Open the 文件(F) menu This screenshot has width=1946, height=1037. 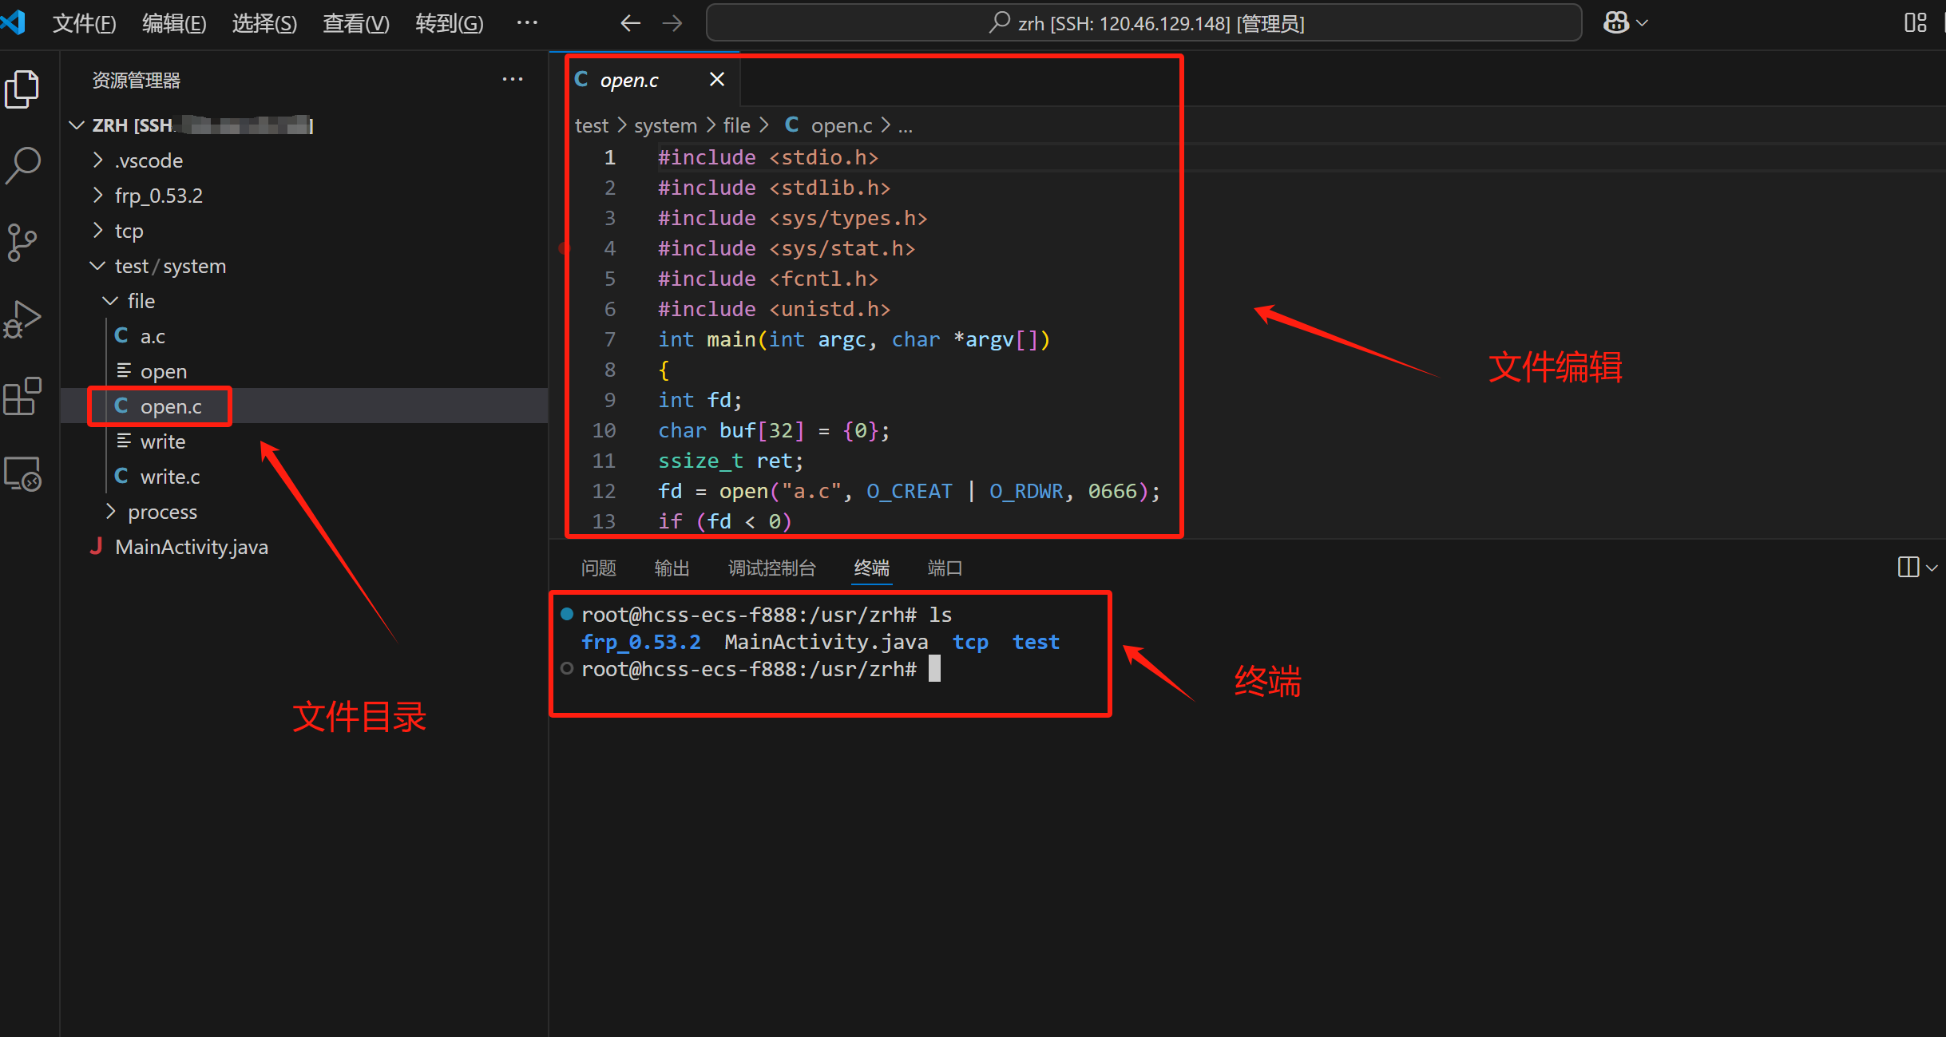pyautogui.click(x=84, y=23)
